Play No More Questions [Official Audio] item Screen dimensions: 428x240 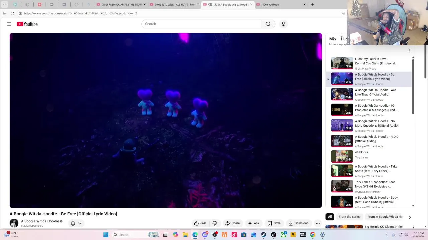coord(369,126)
